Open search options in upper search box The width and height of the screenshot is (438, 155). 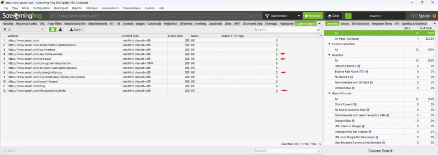click(x=319, y=29)
